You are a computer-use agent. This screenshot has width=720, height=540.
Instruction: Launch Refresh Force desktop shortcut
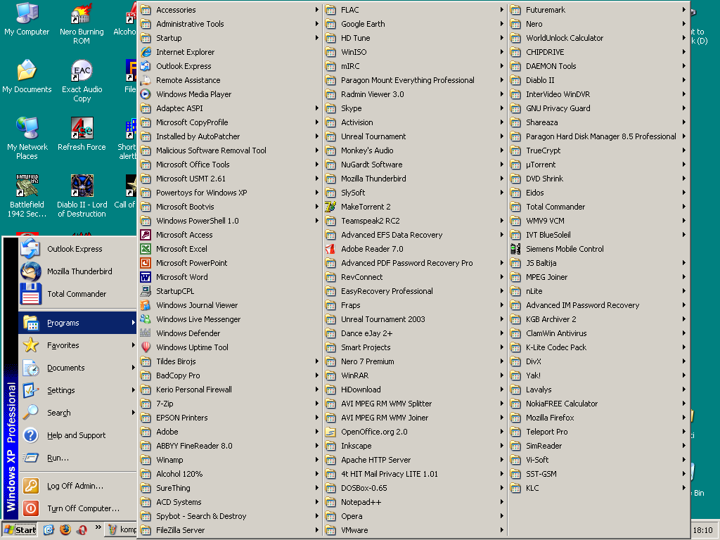pyautogui.click(x=82, y=134)
